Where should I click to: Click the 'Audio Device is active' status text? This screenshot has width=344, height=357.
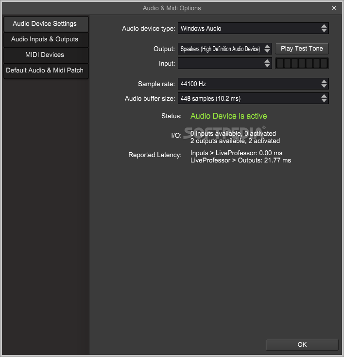[x=228, y=116]
